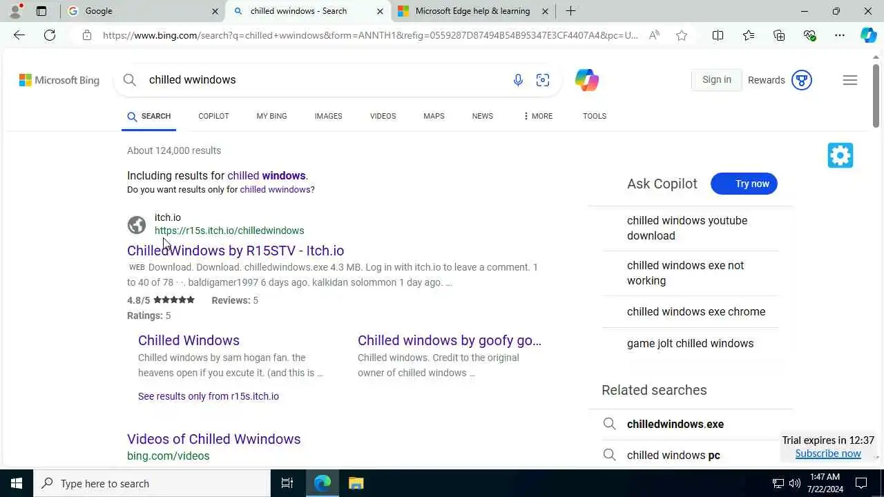Image resolution: width=884 pixels, height=497 pixels.
Task: Click the browser address bar URL
Action: pyautogui.click(x=370, y=35)
